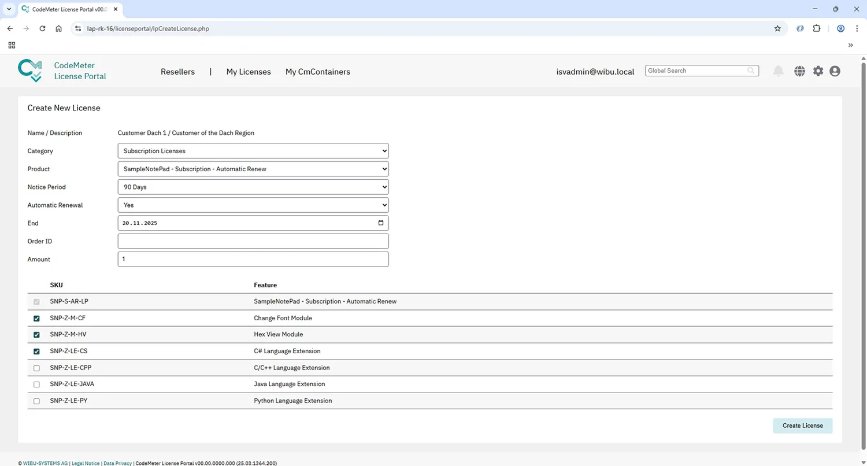Open the Notice Period dropdown

click(253, 187)
